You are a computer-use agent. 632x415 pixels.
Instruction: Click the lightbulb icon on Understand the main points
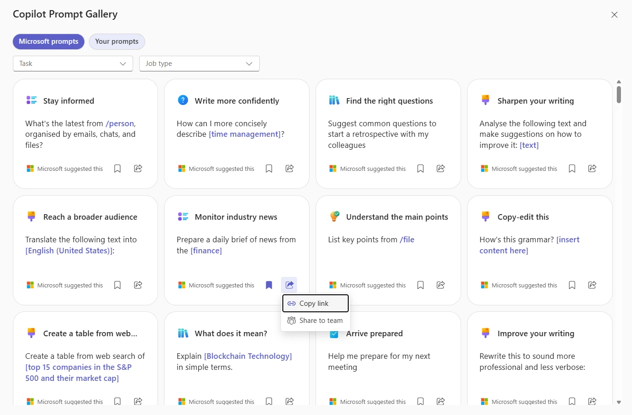pos(334,216)
